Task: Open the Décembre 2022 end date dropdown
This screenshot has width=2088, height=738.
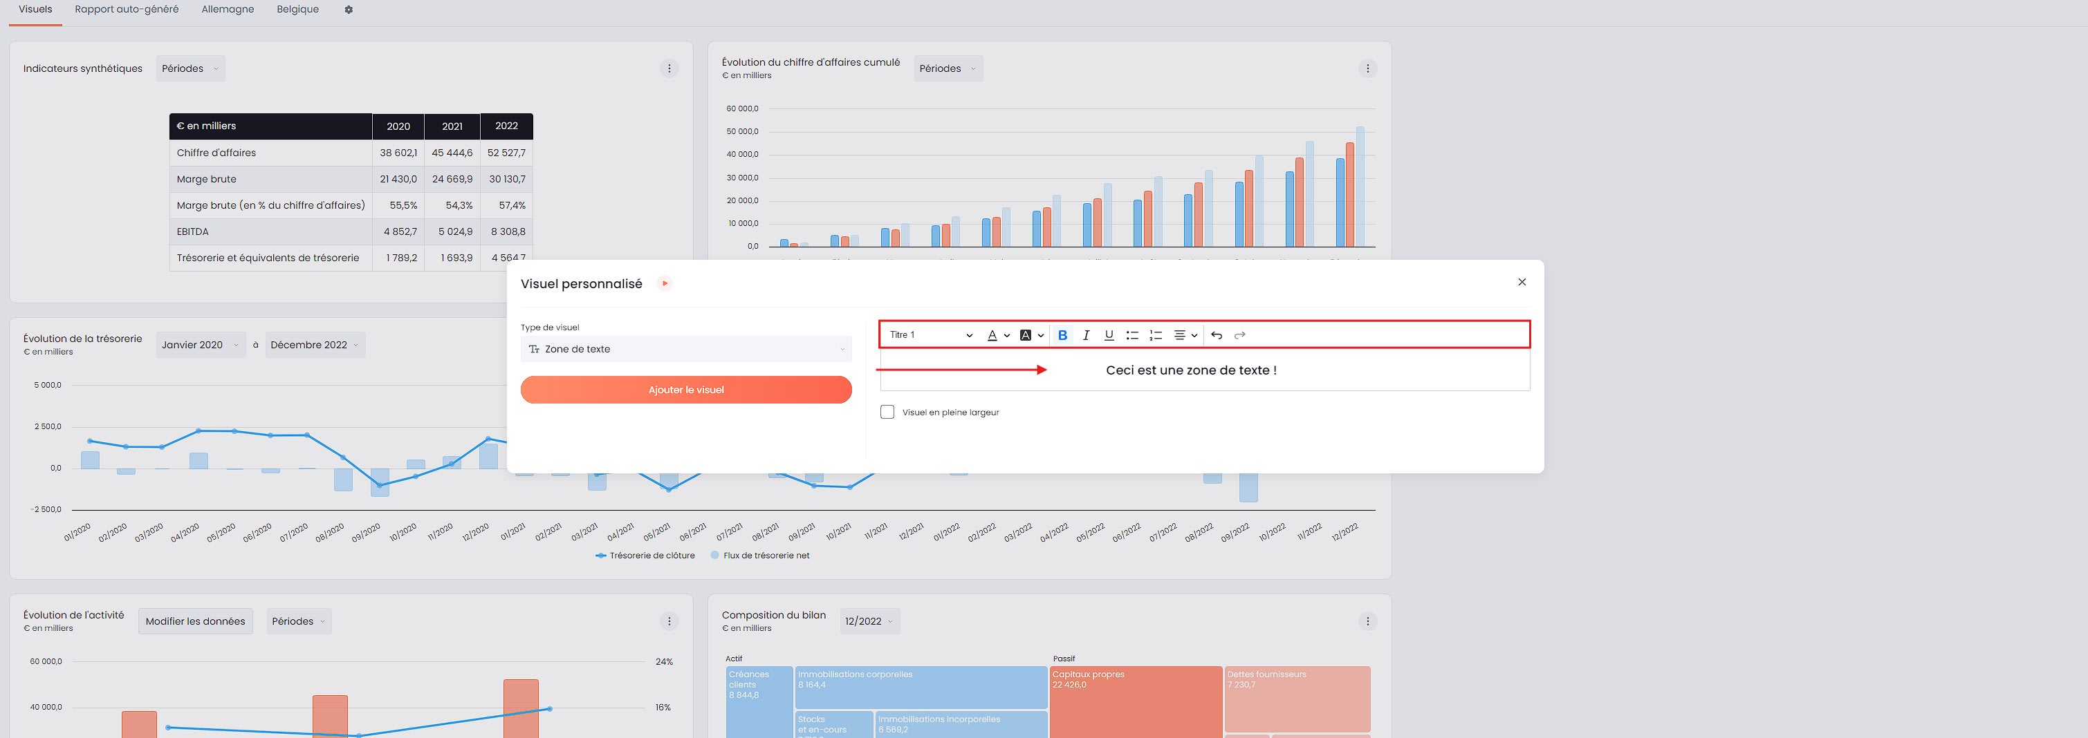Action: 315,345
